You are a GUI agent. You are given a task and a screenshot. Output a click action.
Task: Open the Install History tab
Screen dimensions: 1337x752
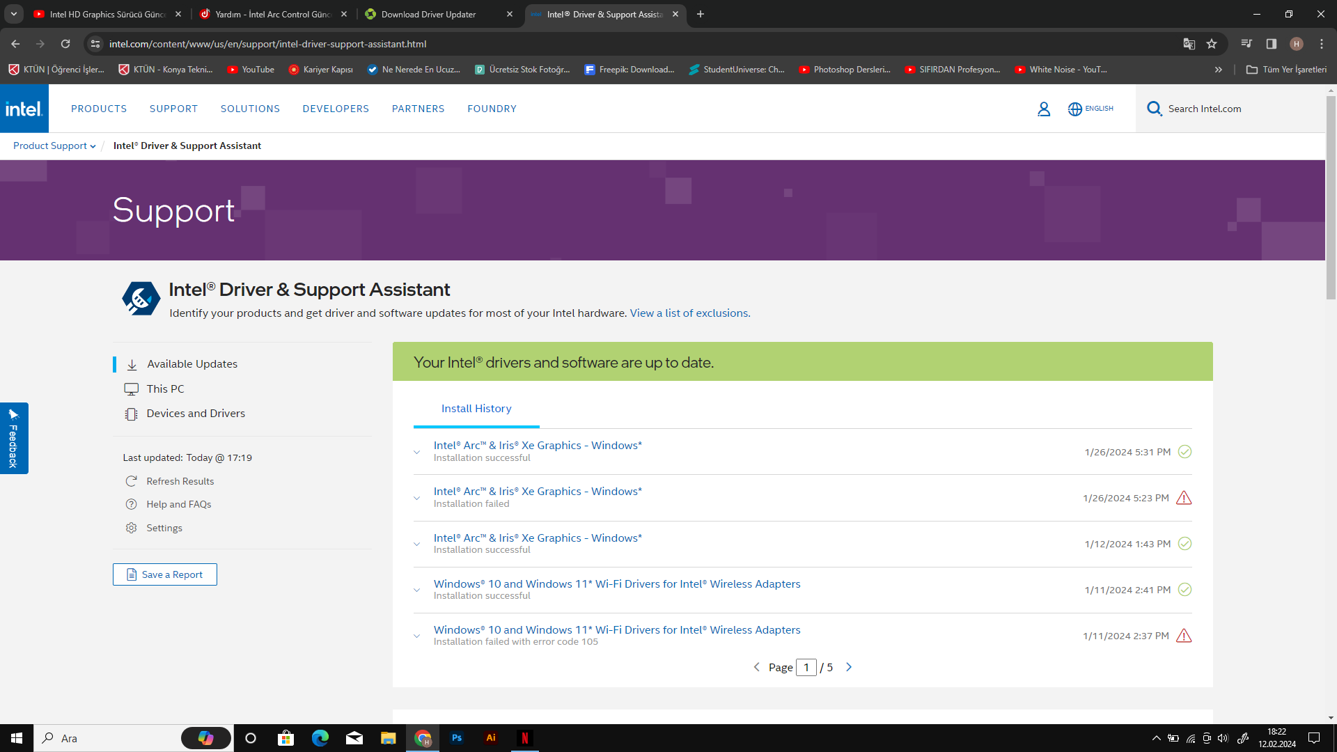click(476, 409)
